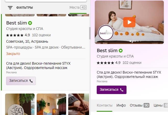Viewport: 168px width, 115px height.
Task: Click the list scrollbar handle
Action: pos(90,33)
